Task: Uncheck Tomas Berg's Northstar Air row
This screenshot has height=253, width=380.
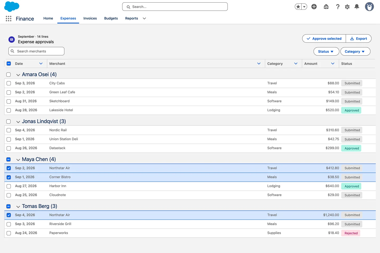Action: [9, 215]
